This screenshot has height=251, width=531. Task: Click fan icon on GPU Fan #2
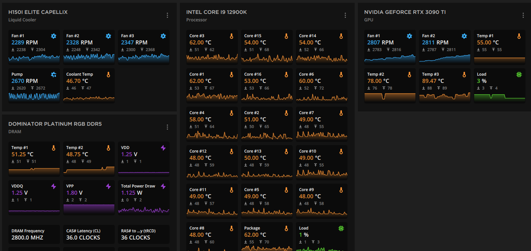[464, 36]
